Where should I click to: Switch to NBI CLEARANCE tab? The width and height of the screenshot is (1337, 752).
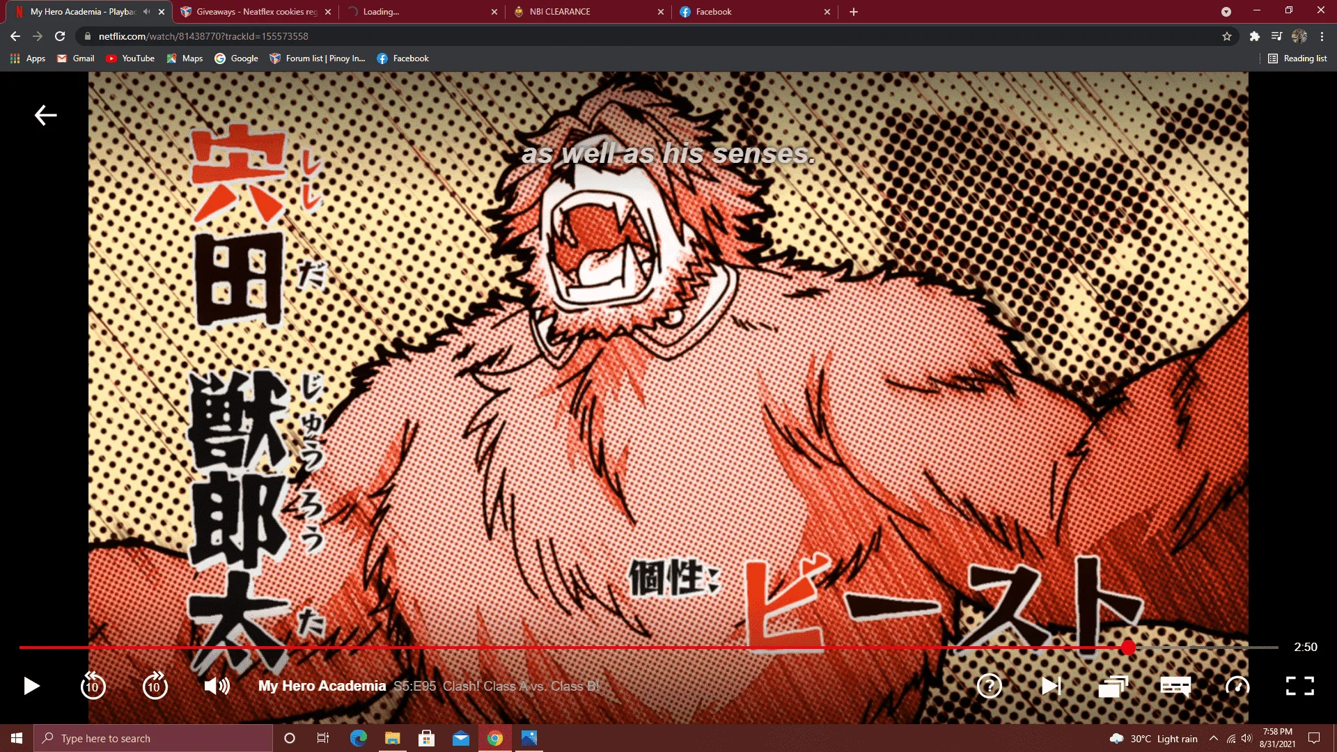588,12
